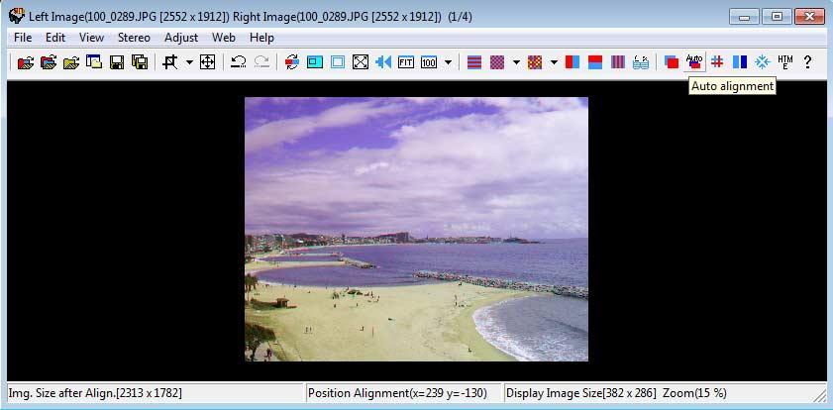This screenshot has width=833, height=410.
Task: Toggle horizontal interlaced stripe view mode
Action: click(474, 62)
